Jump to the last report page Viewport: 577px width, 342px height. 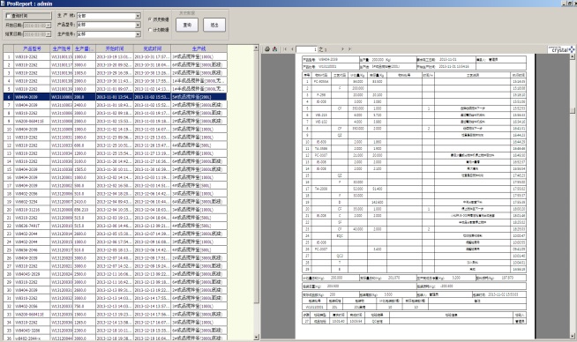(x=349, y=48)
